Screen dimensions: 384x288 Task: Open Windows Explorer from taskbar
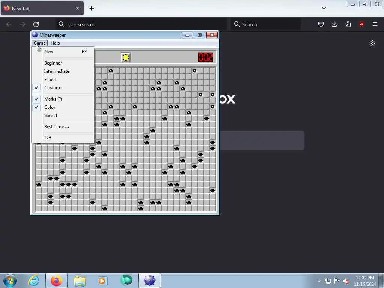click(80, 280)
